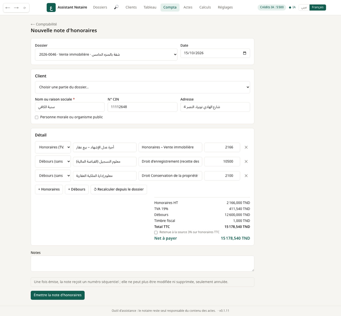Go forward with the right arrow
This screenshot has width=341, height=316.
point(16,8)
